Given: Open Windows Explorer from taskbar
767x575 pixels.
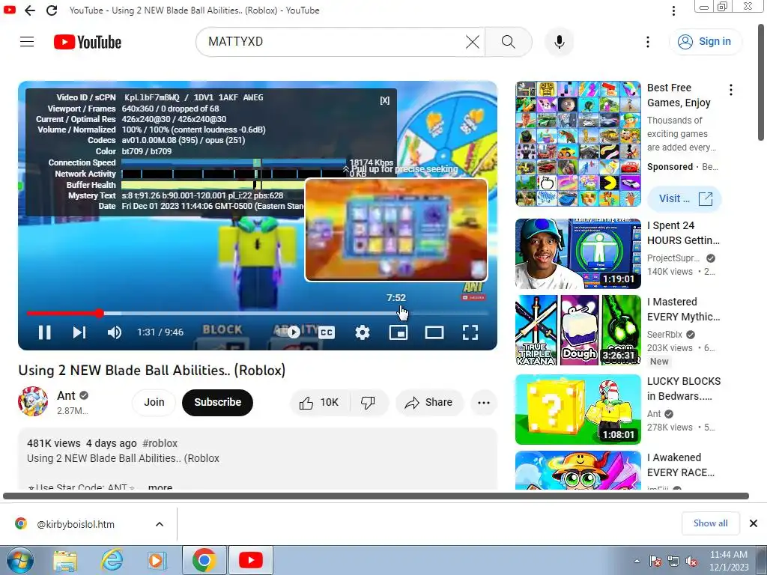Looking at the screenshot, I should click(x=65, y=560).
